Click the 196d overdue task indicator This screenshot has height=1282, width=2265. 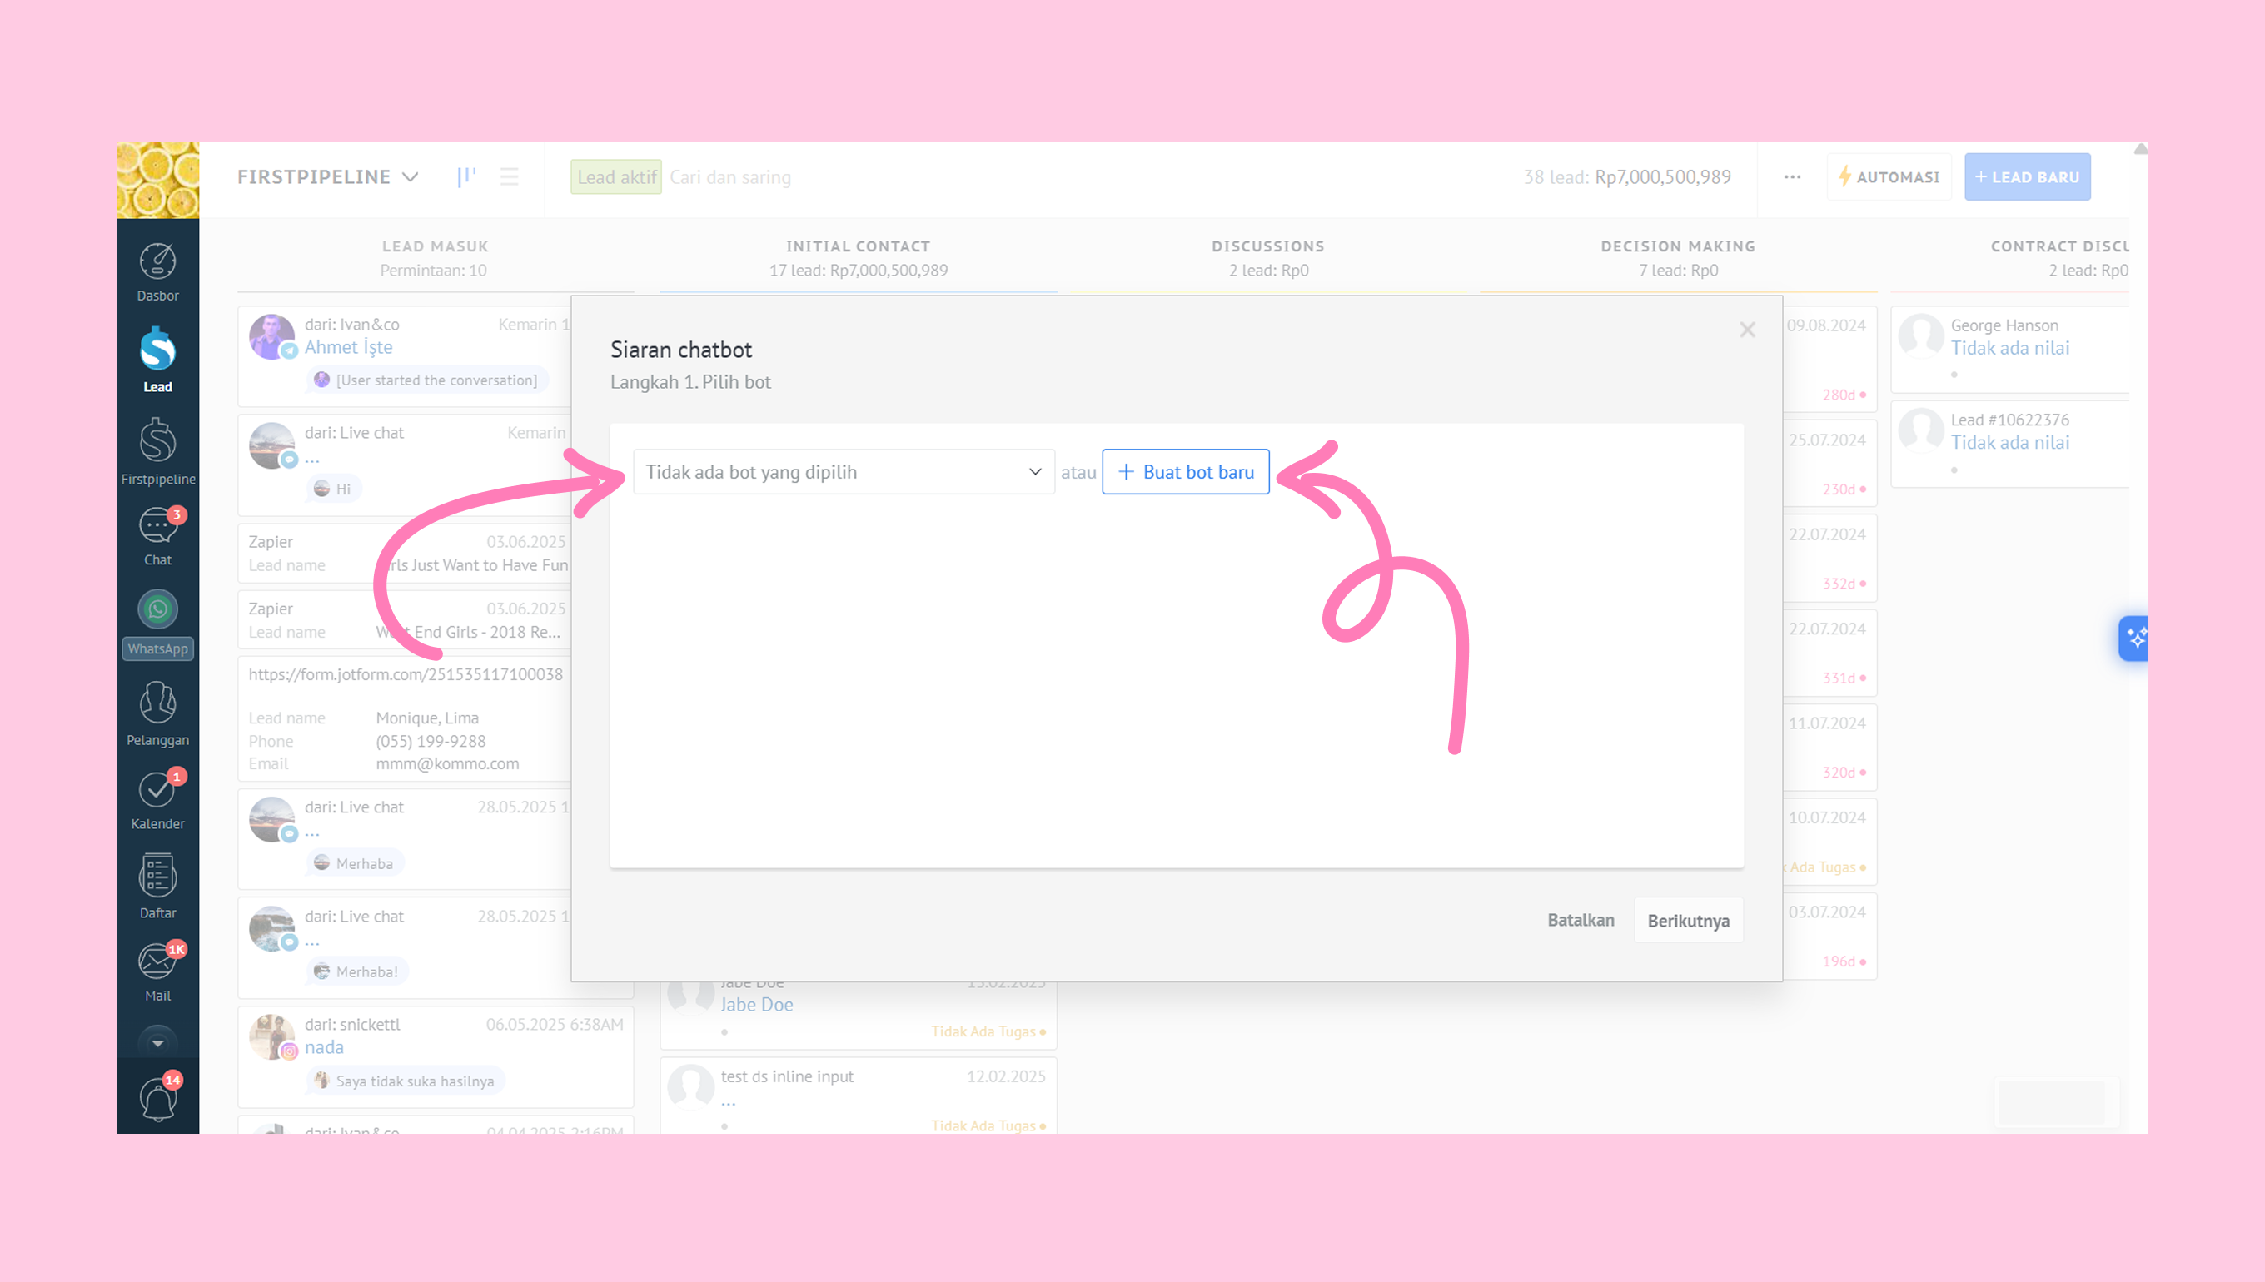(1844, 961)
